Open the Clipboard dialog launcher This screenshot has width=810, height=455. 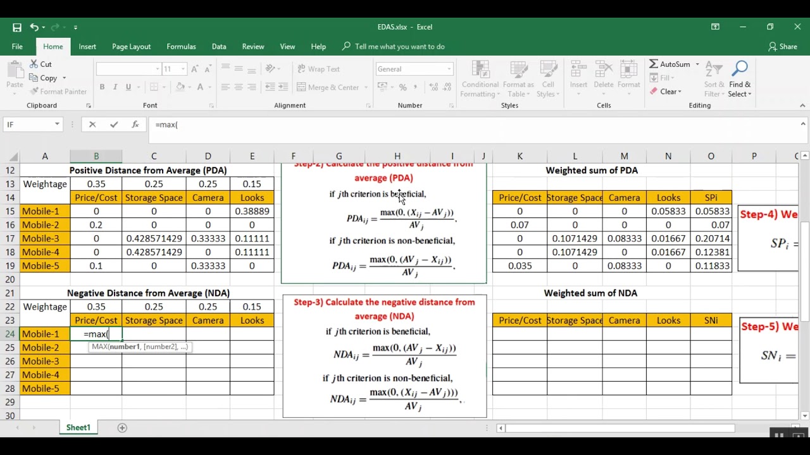[88, 106]
